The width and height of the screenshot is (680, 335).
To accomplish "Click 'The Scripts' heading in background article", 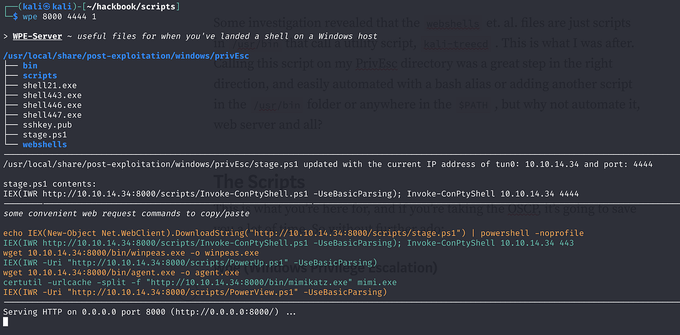I will click(259, 181).
